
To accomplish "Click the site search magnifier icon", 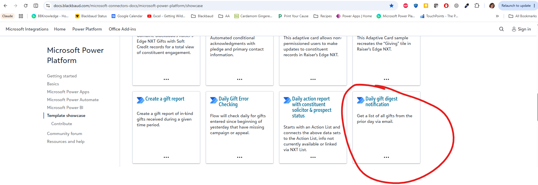I will pyautogui.click(x=501, y=29).
